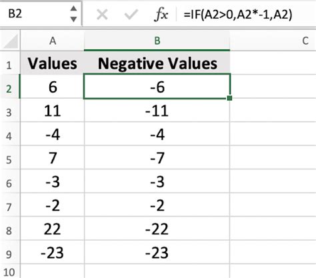Viewport: 316px width, 278px height.
Task: Select the Values header cell A1
Action: click(x=53, y=63)
